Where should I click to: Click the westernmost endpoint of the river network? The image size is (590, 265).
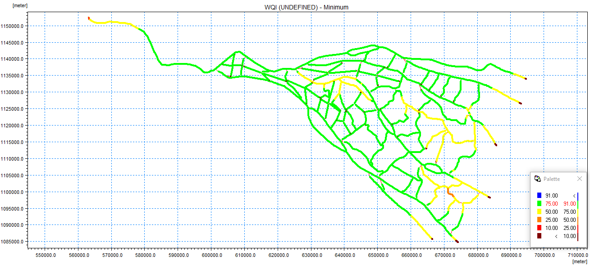[x=89, y=18]
